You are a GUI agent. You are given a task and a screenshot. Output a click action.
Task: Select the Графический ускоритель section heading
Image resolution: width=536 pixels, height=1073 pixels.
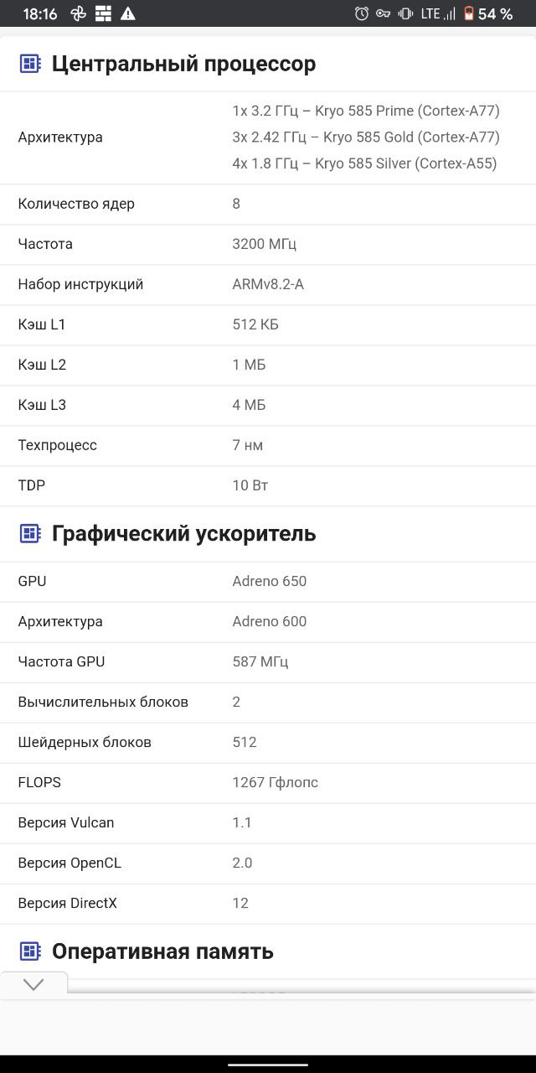[183, 533]
